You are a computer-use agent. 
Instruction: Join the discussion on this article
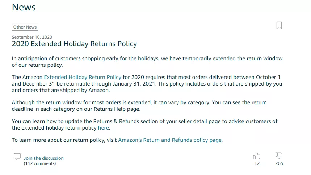click(43, 158)
